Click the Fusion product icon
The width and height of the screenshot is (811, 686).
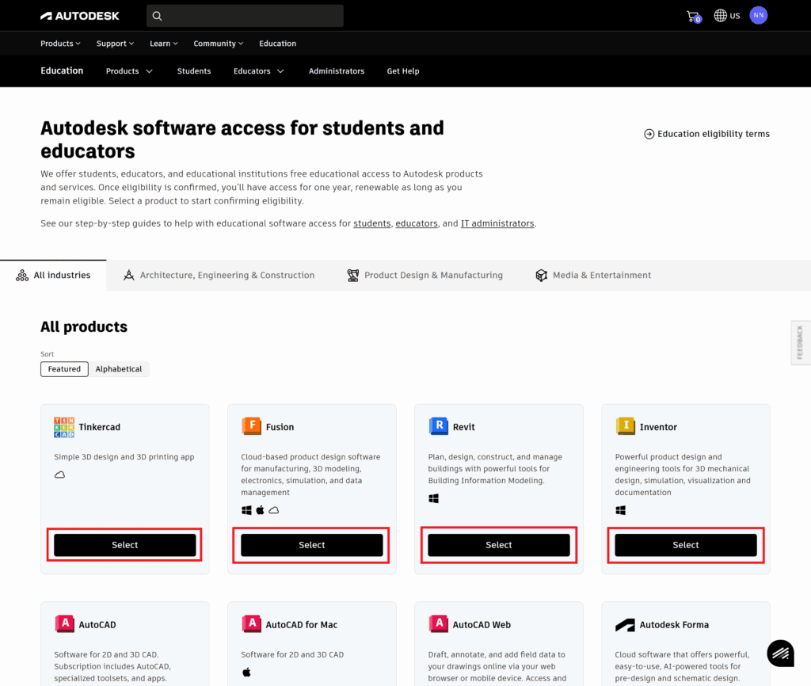[251, 427]
